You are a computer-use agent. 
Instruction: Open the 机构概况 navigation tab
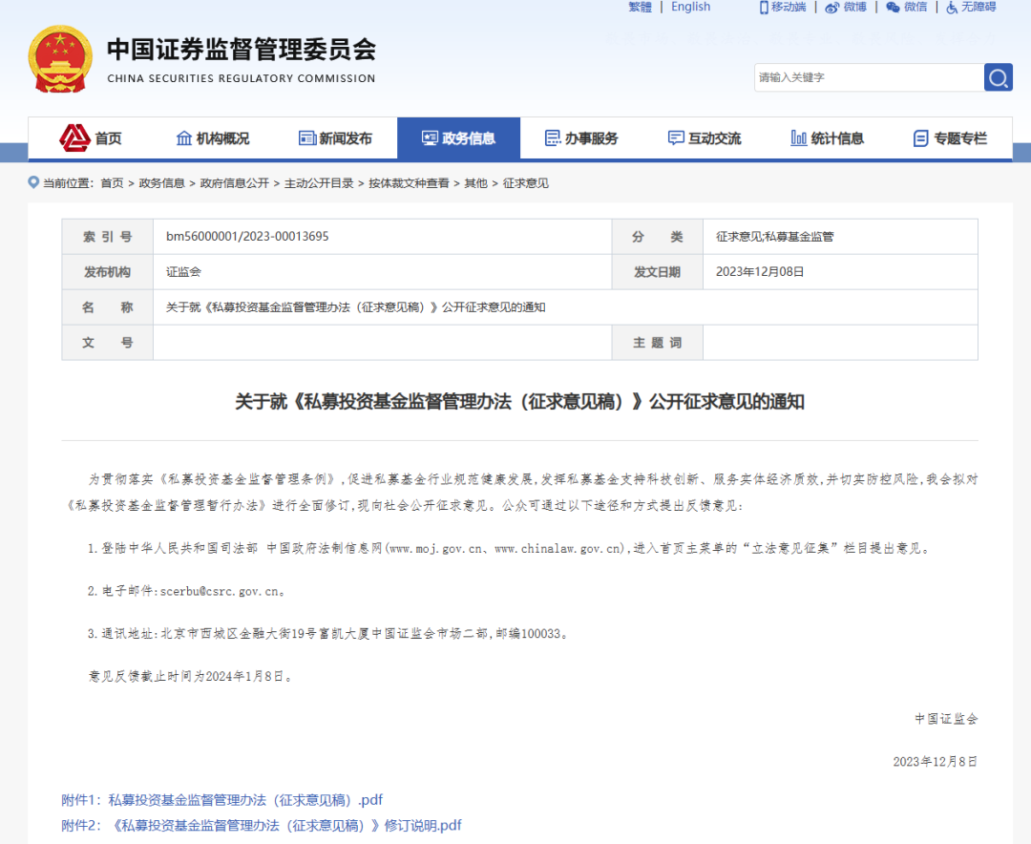(x=213, y=138)
